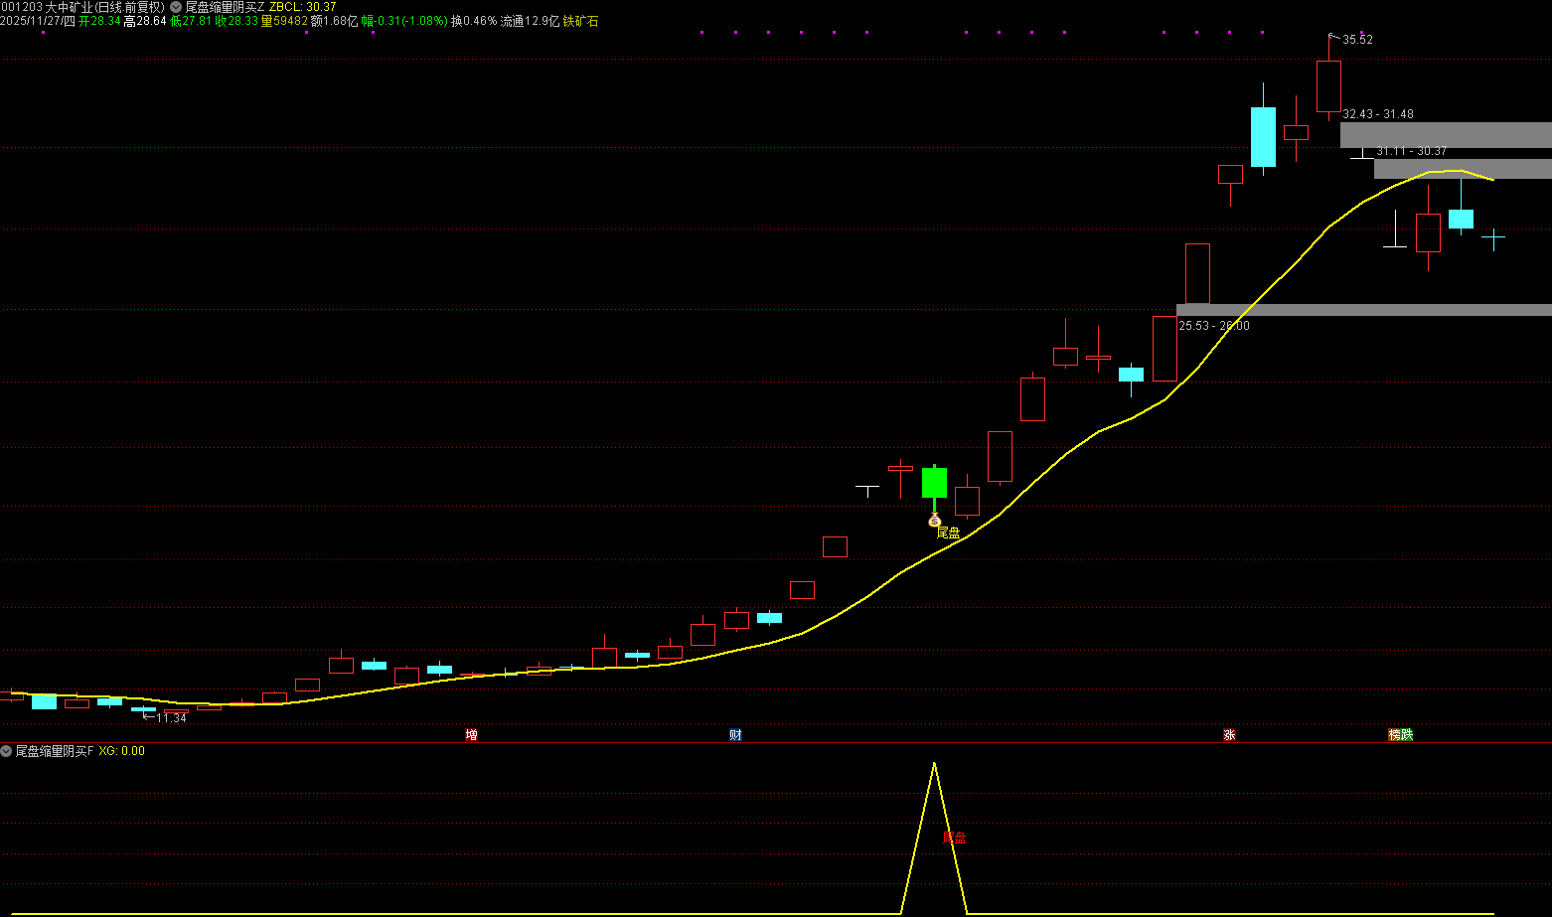Click the 25.53 - 26.00 gap label

1214,326
